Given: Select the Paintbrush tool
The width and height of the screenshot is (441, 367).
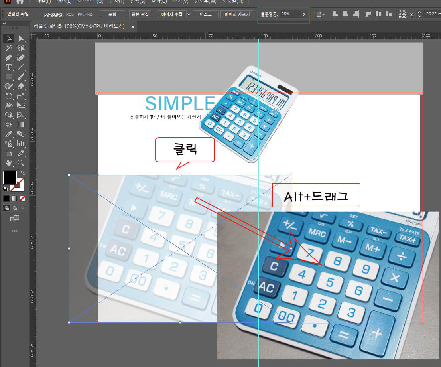Looking at the screenshot, I should [21, 77].
